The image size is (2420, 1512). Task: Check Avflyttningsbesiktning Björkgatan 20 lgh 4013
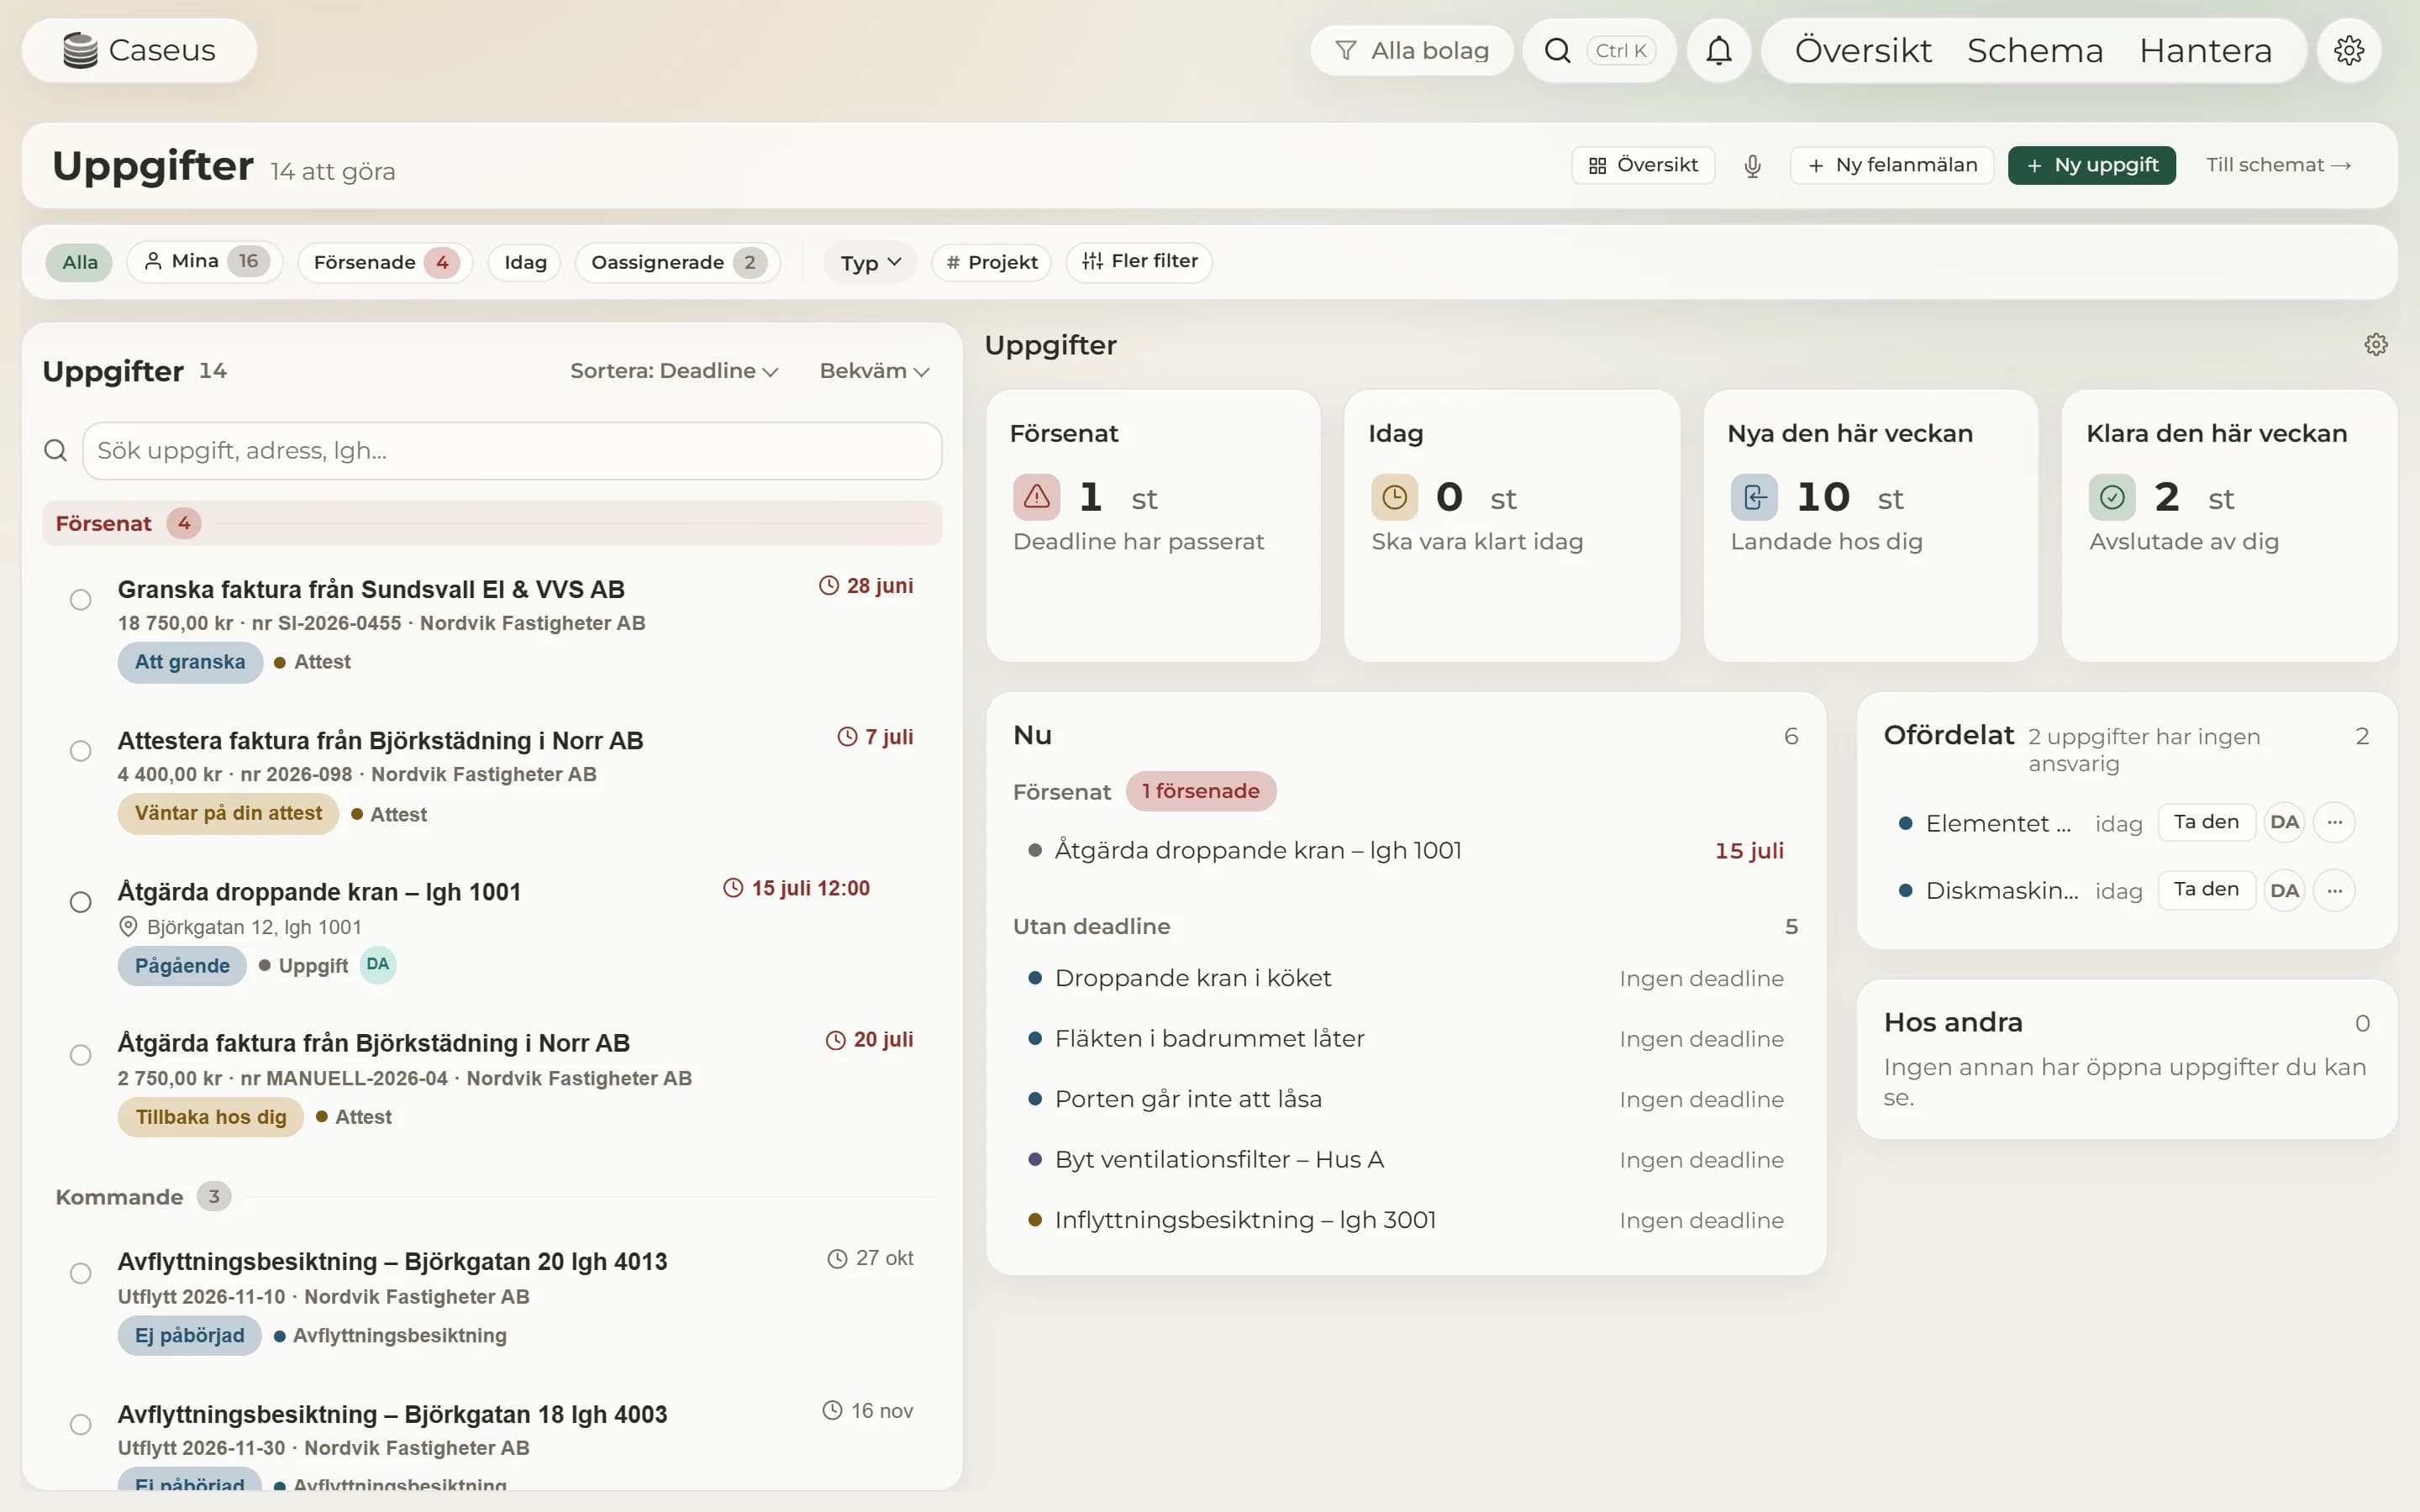pyautogui.click(x=81, y=1274)
